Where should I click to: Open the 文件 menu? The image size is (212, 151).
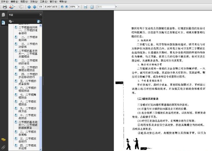click(5, 1)
